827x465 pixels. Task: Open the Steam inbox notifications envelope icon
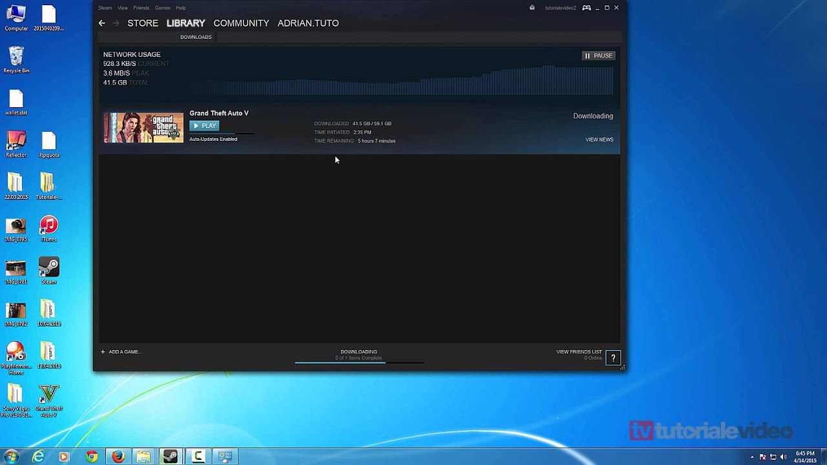(532, 8)
